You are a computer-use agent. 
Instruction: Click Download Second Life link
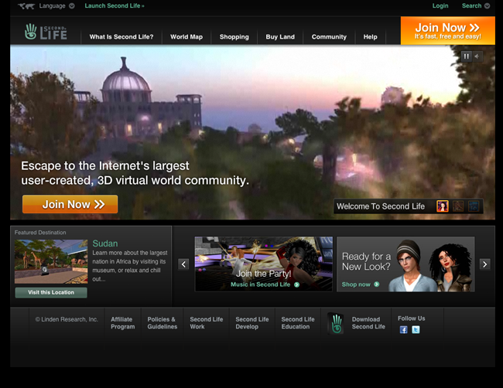point(368,323)
